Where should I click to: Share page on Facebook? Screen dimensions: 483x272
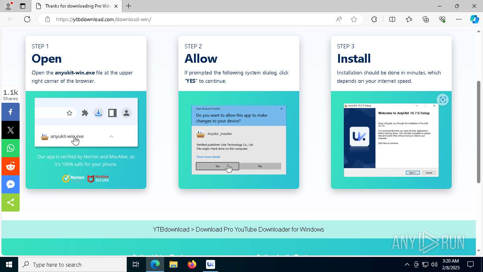click(11, 112)
